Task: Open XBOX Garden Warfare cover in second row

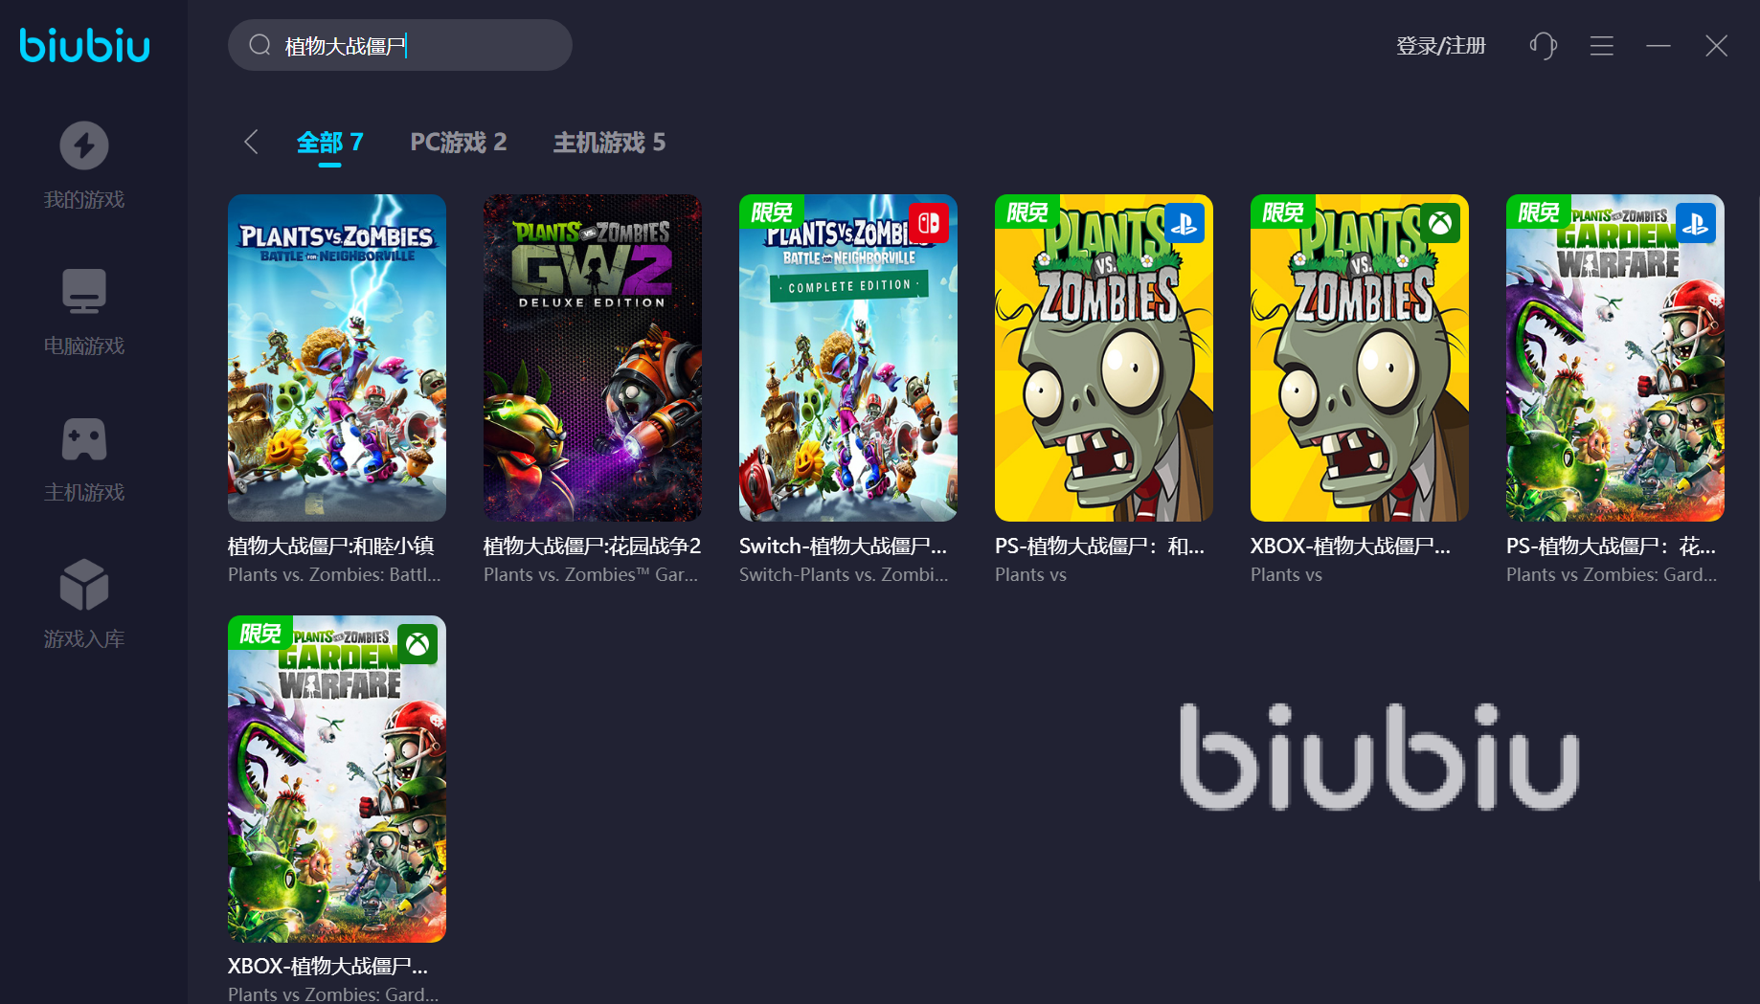Action: [337, 779]
